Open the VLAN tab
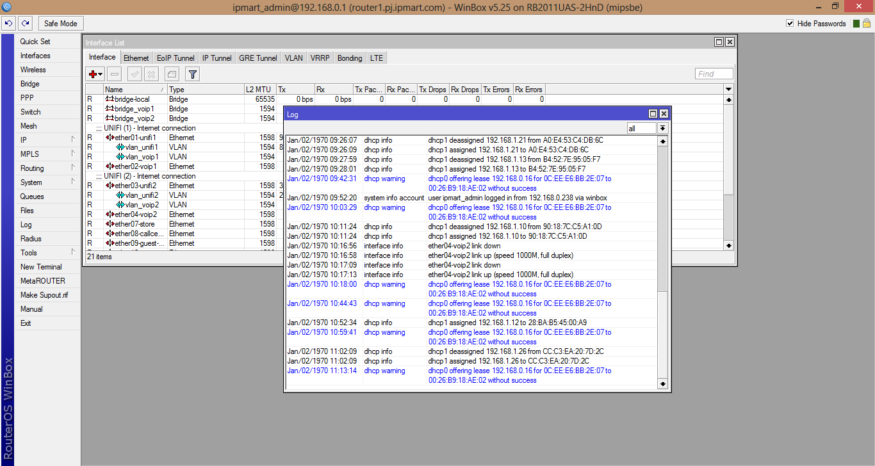This screenshot has height=466, width=875. [x=294, y=58]
